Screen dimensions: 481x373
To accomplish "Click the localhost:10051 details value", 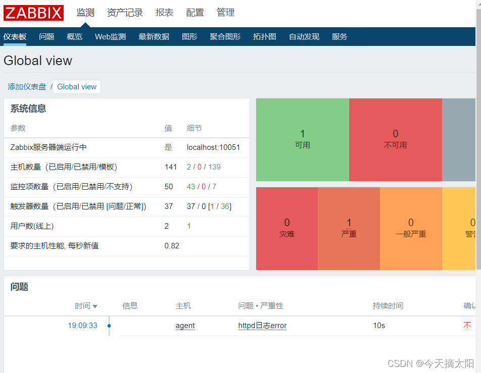I will (x=213, y=147).
